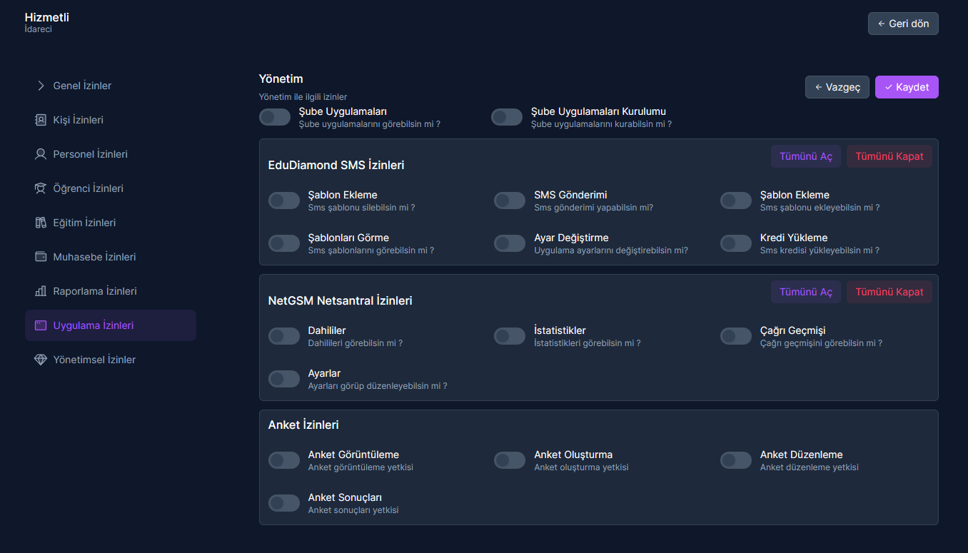This screenshot has height=553, width=968.
Task: Turn on the Kredi Yükleme switch
Action: (x=736, y=243)
